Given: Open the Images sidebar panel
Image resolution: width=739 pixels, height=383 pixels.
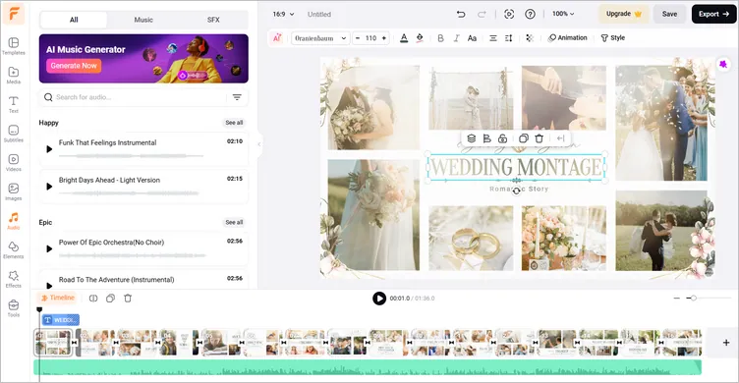Looking at the screenshot, I should tap(13, 191).
